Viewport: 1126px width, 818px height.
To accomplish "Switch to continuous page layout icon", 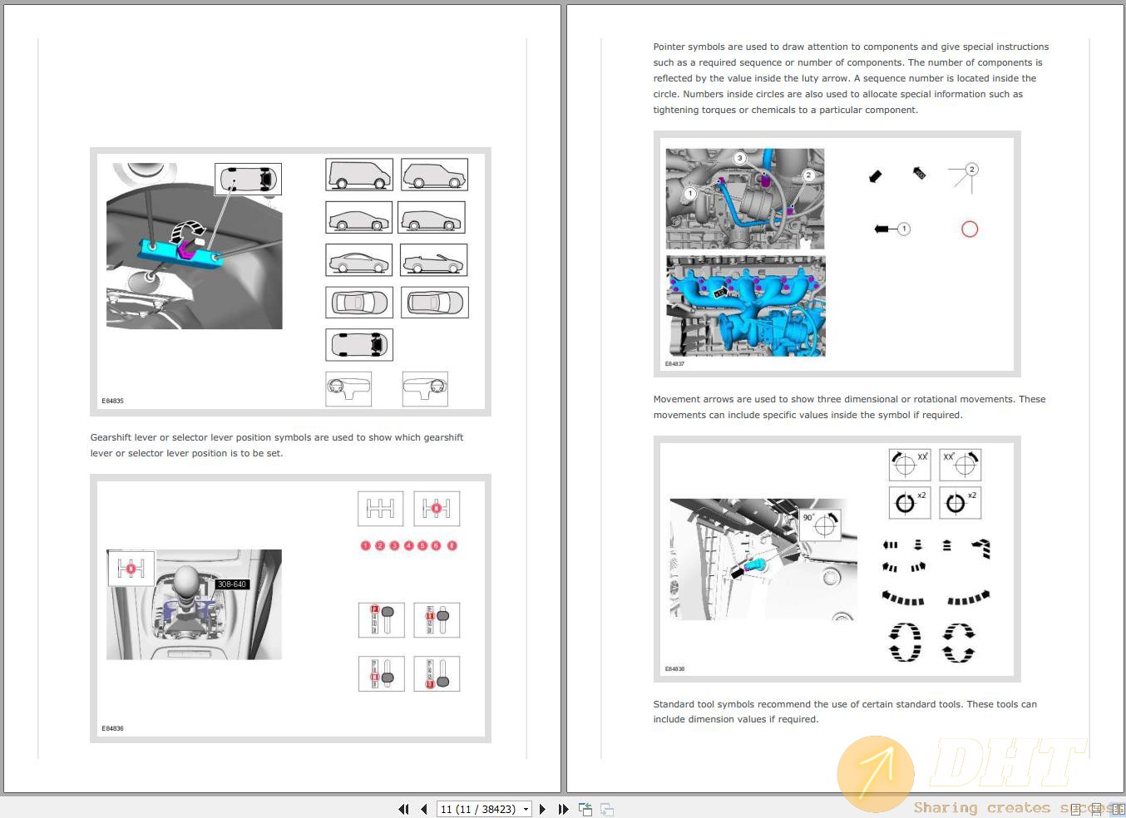I will coord(1097,809).
